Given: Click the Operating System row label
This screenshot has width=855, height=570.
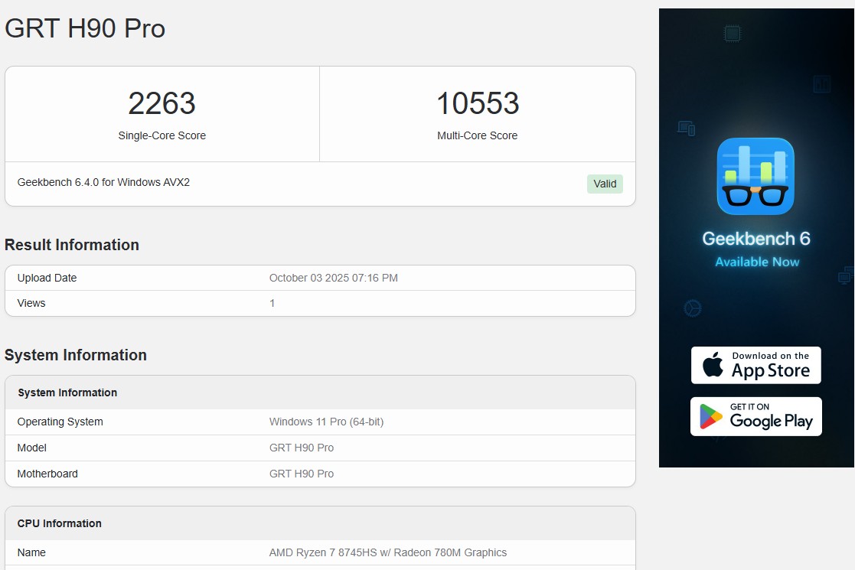Looking at the screenshot, I should coord(60,422).
